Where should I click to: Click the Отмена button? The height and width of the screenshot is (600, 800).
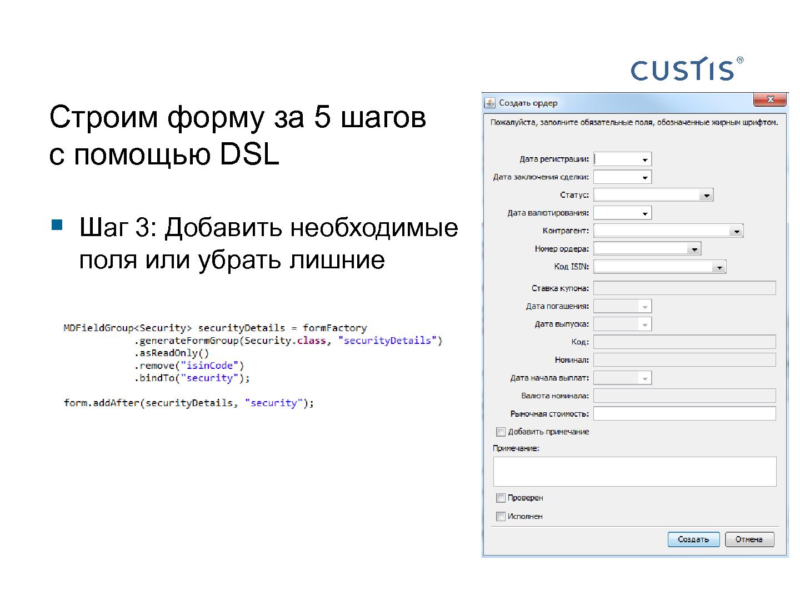[749, 539]
